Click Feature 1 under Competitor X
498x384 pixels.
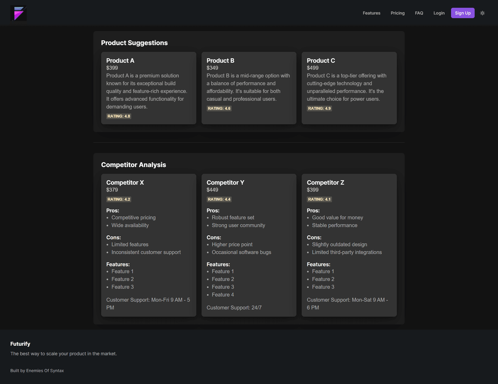122,272
